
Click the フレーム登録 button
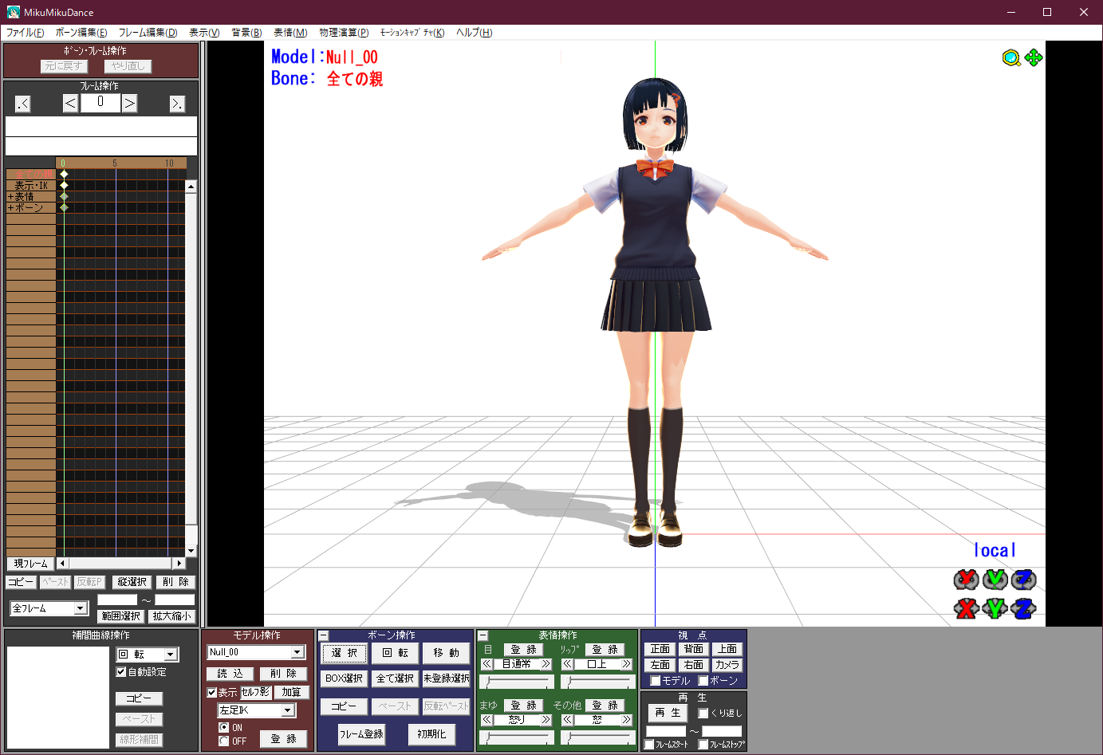click(361, 734)
